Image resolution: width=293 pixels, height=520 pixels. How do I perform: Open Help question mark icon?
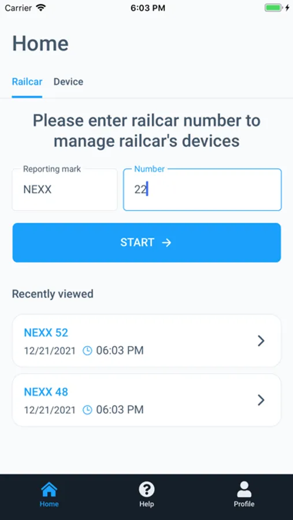click(147, 489)
